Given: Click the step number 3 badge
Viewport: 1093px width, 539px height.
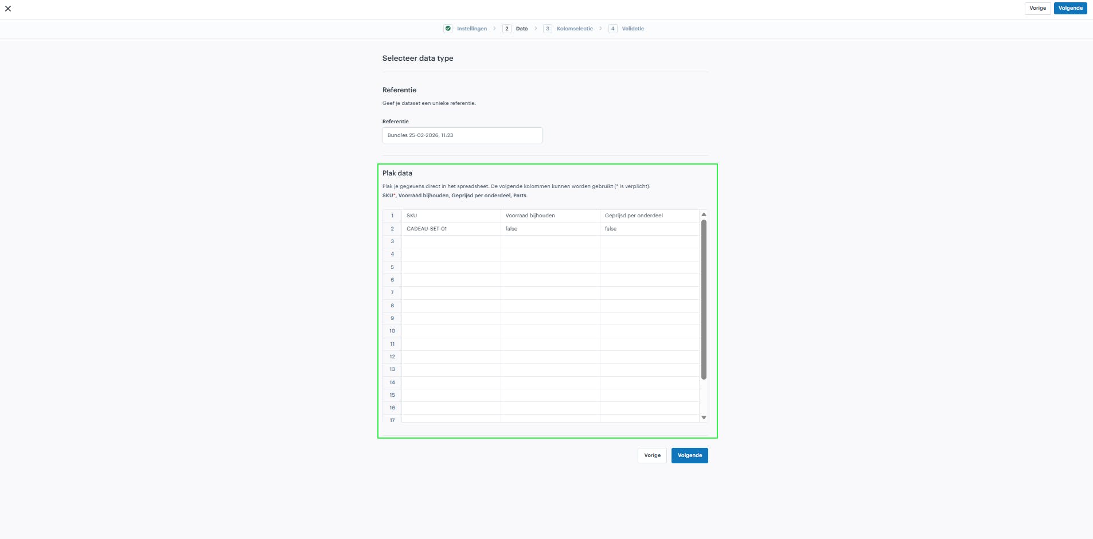Looking at the screenshot, I should [548, 29].
